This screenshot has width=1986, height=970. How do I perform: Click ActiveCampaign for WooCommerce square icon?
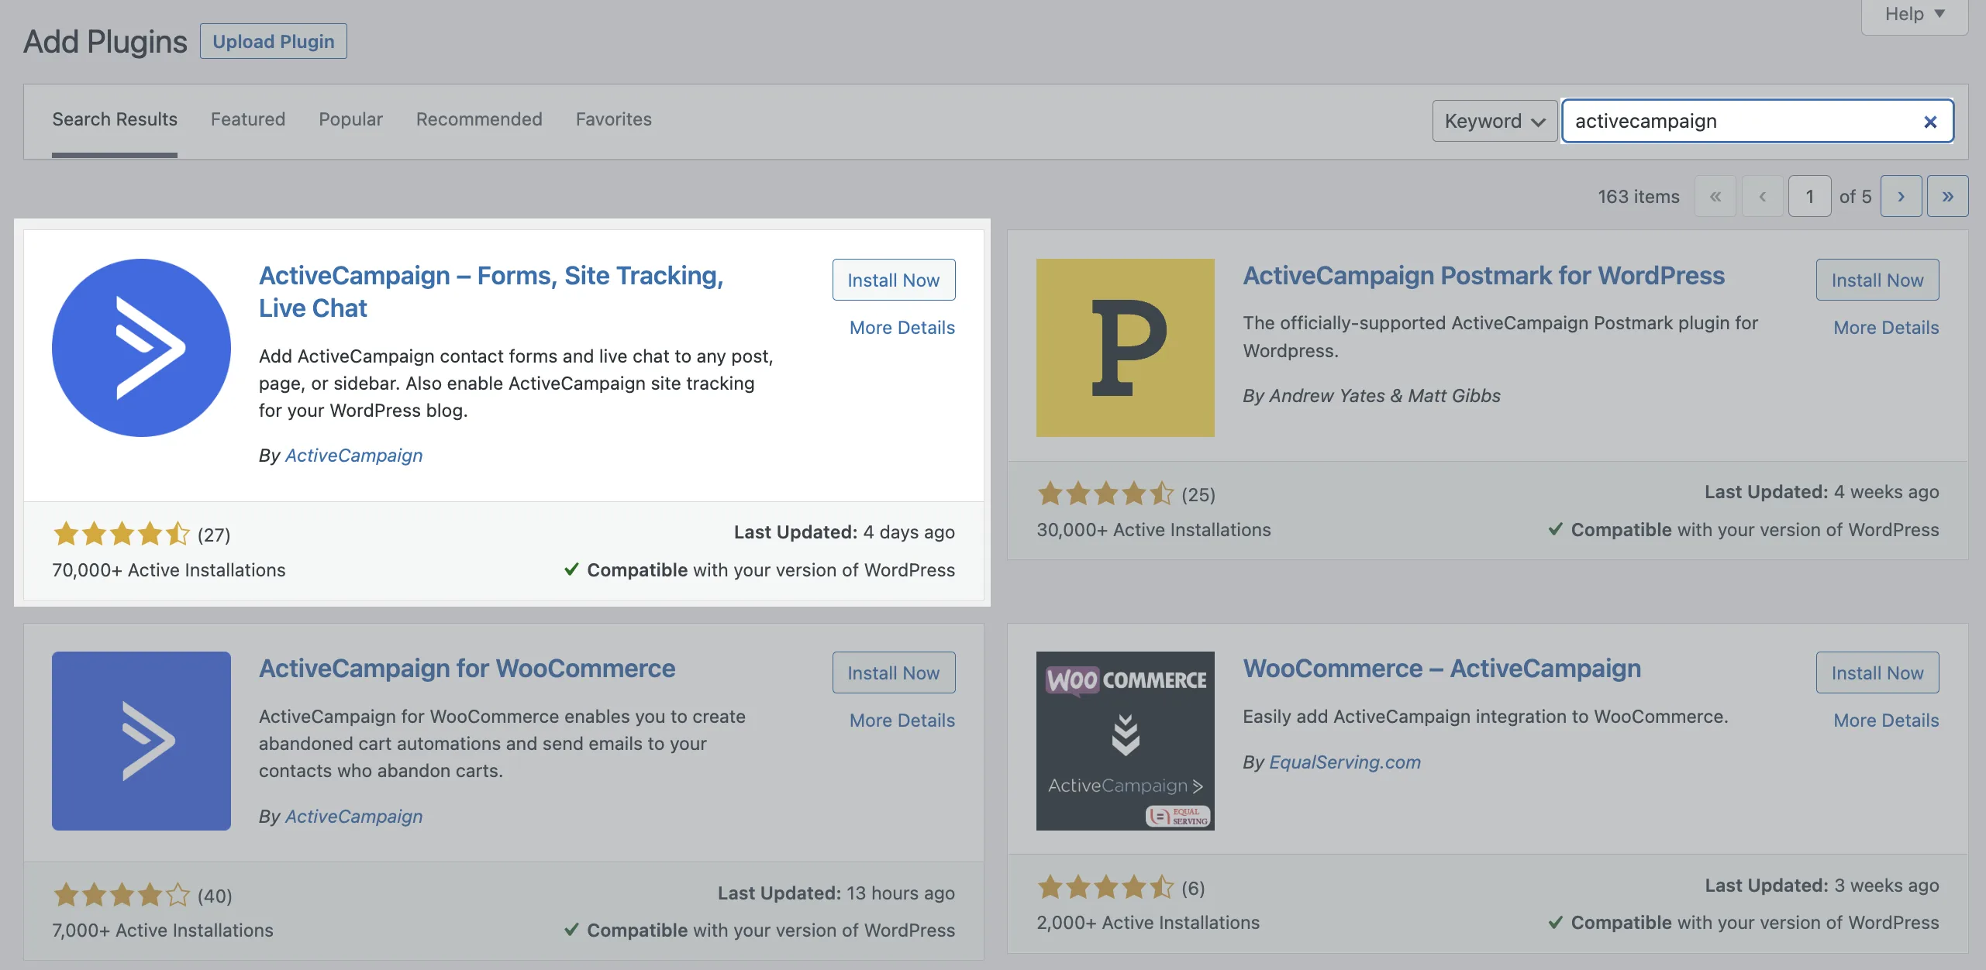[x=141, y=741]
